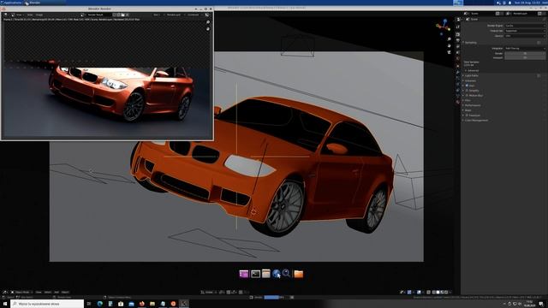This screenshot has width=548, height=308.
Task: Enable the Hair checkbox
Action: (x=467, y=86)
